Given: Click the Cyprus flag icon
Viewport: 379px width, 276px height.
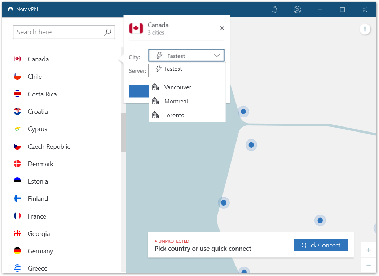Looking at the screenshot, I should (x=17, y=129).
